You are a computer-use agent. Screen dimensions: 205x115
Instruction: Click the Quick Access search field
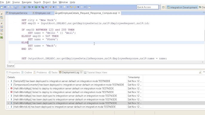(x=148, y=7)
